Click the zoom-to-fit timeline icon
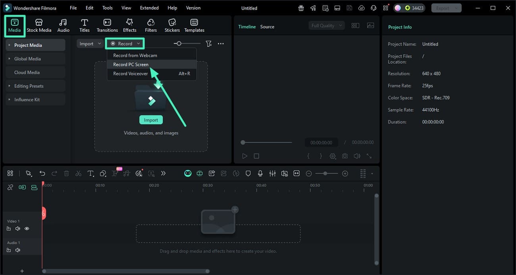516x275 pixels. [297, 173]
